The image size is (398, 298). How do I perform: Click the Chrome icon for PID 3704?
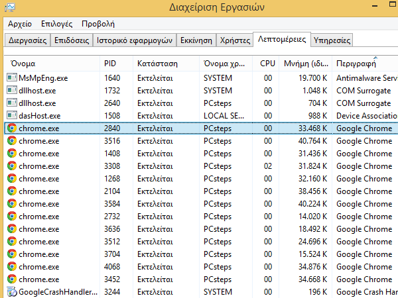tap(12, 254)
